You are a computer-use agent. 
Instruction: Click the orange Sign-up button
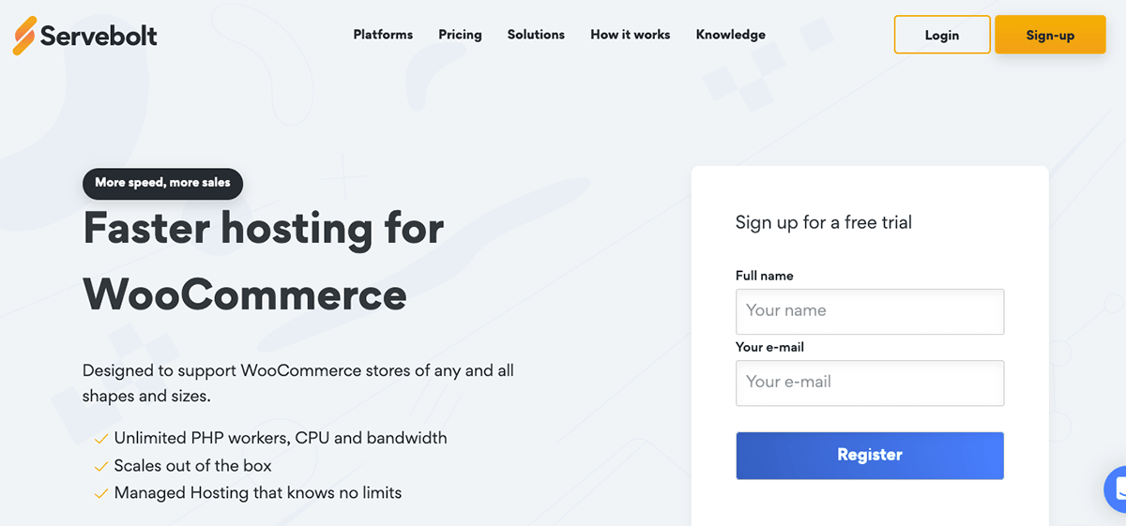pos(1050,35)
